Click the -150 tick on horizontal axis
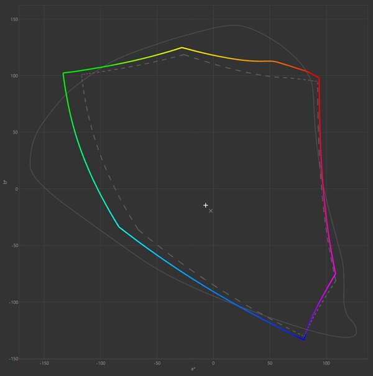373x376 pixels. 44,362
